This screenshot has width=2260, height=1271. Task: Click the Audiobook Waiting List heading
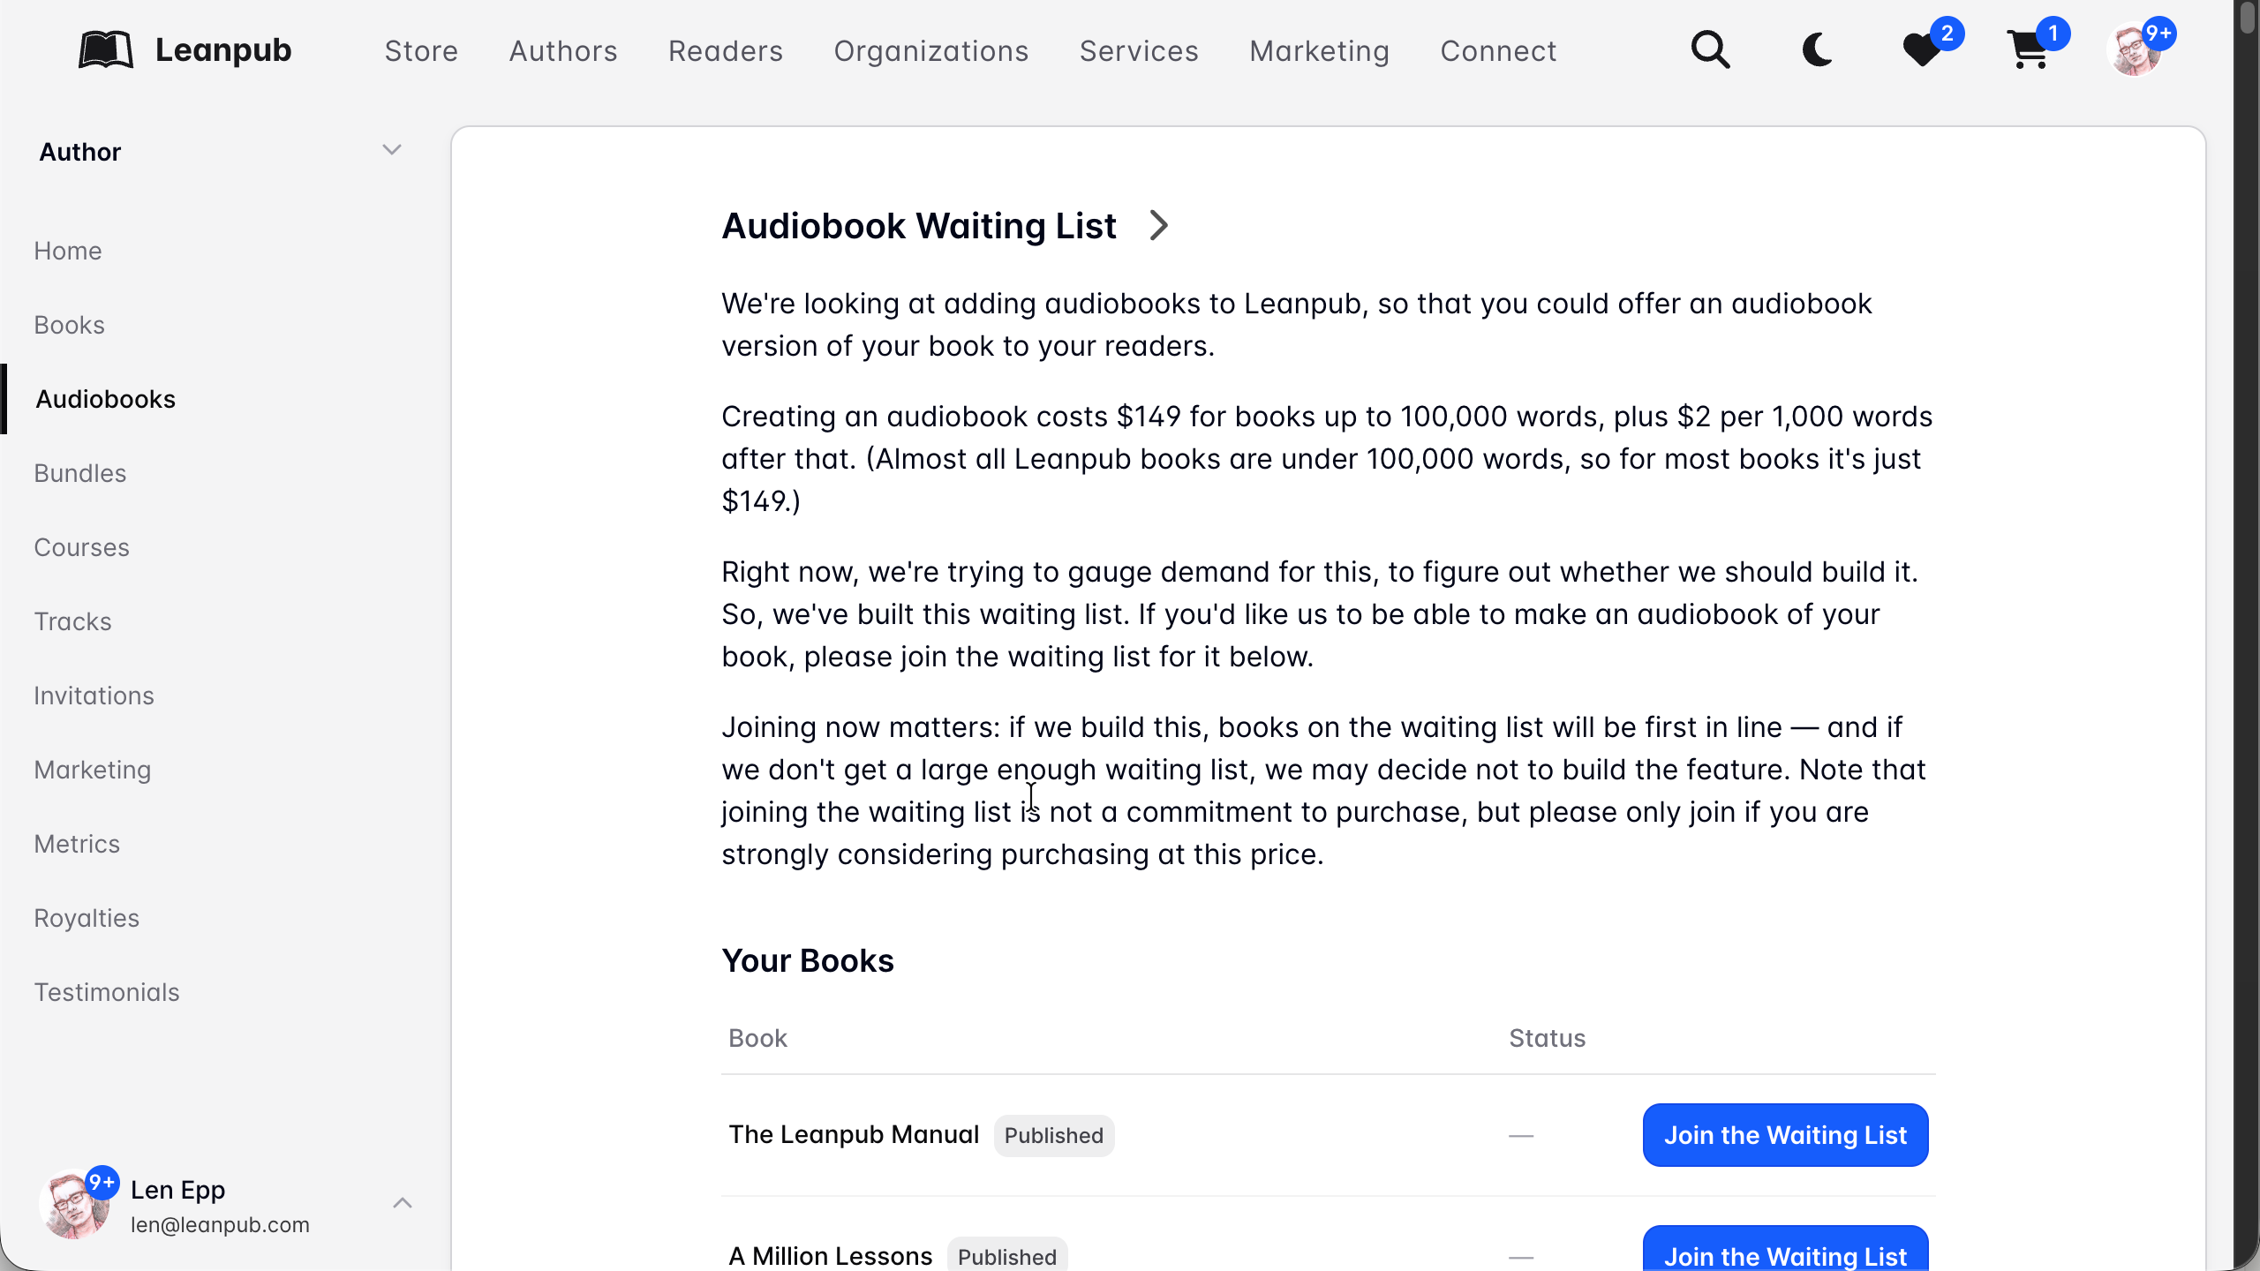pos(919,226)
